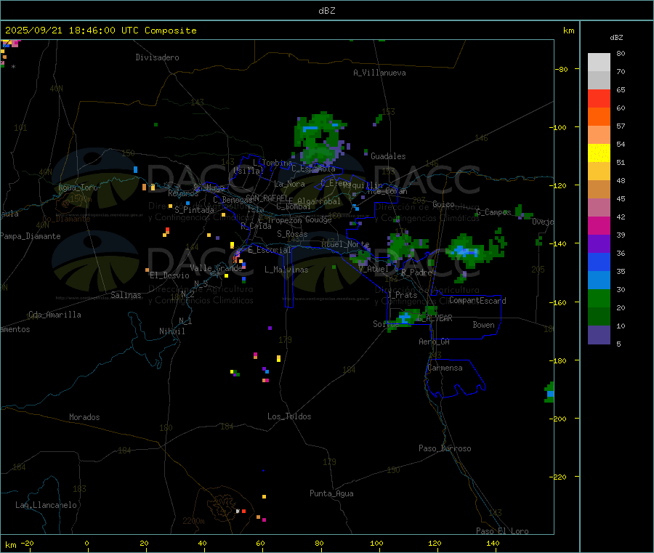Click the Atuel_Norte label

point(345,244)
